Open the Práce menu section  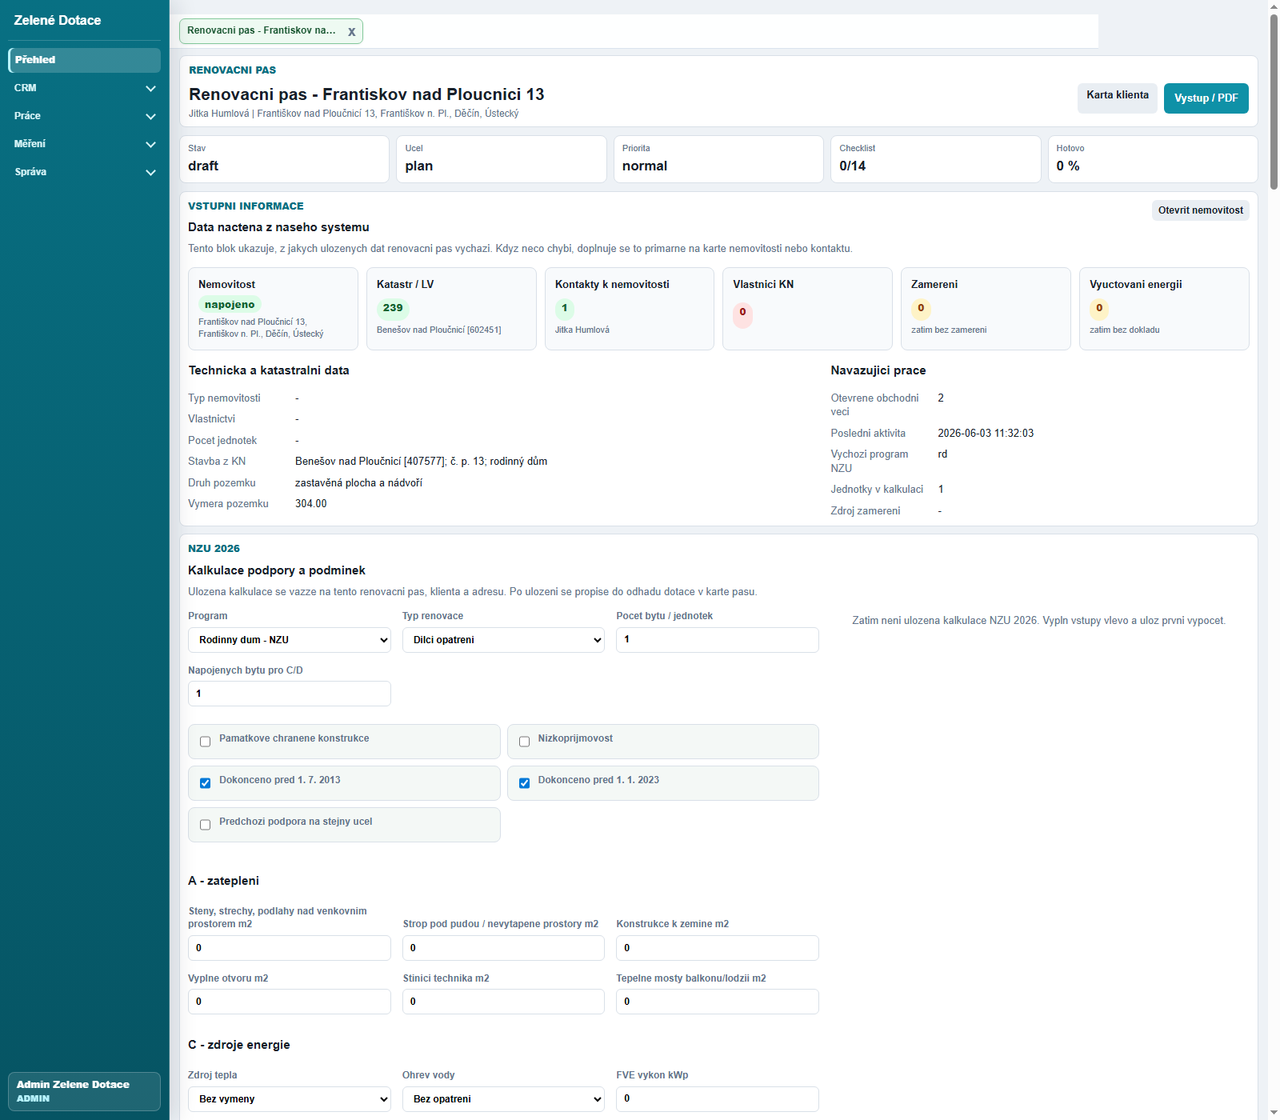pyautogui.click(x=84, y=116)
